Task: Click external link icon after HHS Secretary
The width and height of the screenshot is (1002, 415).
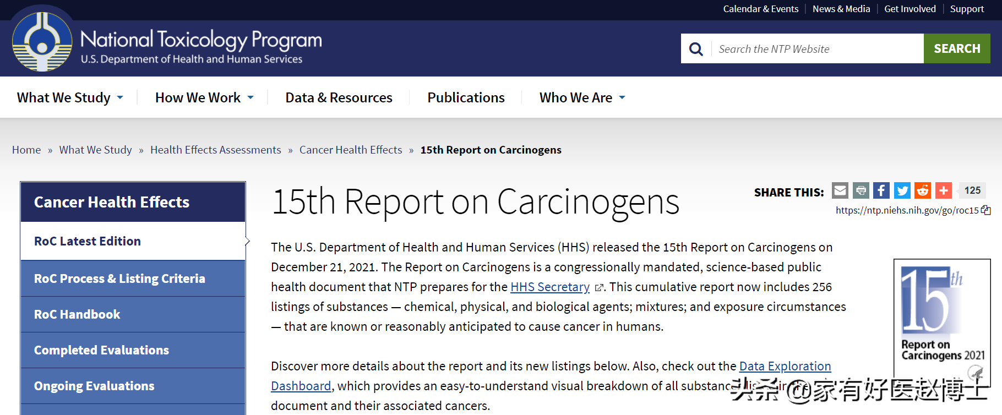Action: point(599,288)
